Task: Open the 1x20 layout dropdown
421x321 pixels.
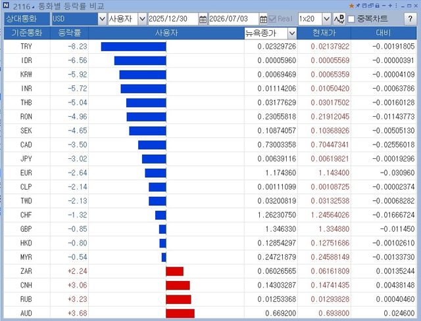Action: pyautogui.click(x=326, y=19)
